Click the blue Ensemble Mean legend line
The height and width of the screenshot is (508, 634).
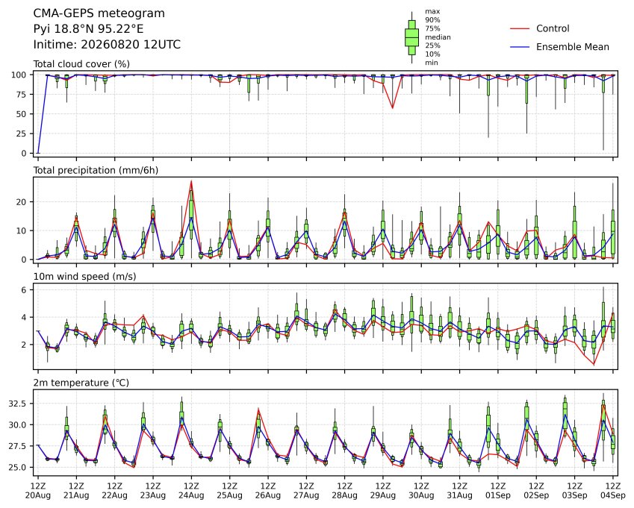coord(520,47)
